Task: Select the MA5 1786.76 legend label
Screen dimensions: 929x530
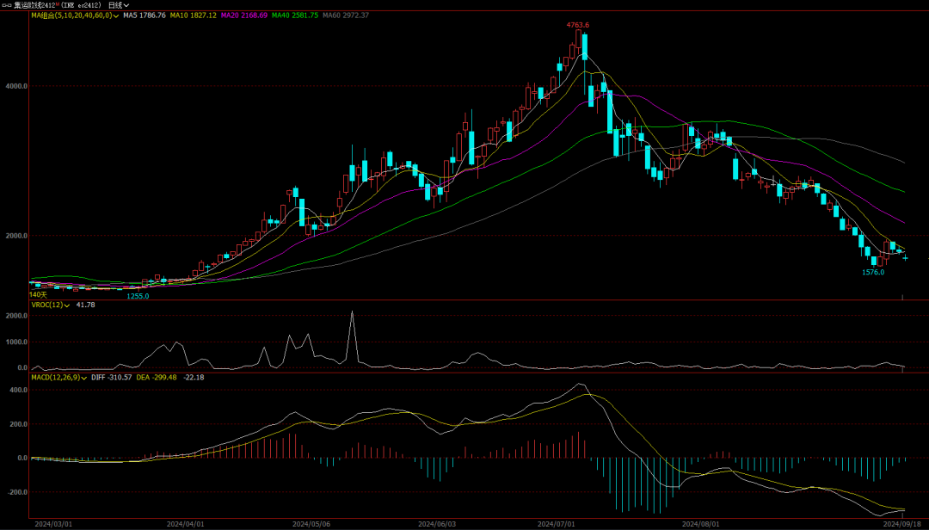Action: 144,15
